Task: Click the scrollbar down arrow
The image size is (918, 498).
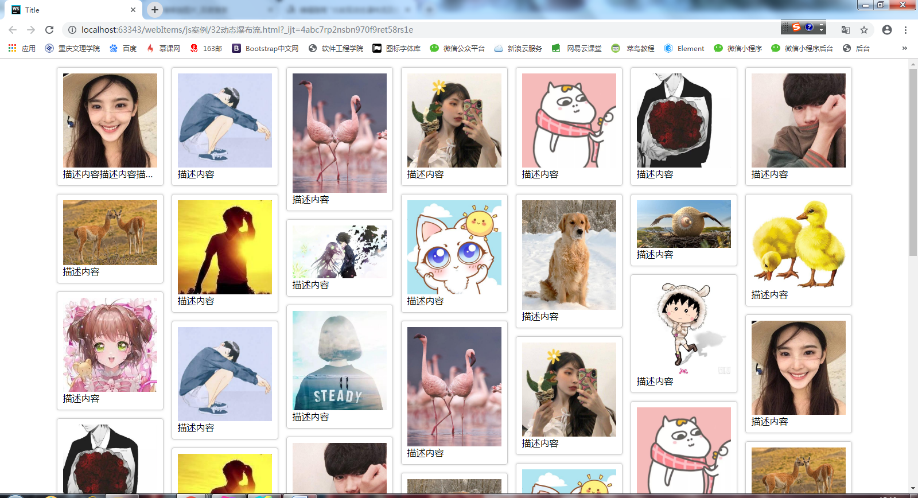Action: point(913,488)
